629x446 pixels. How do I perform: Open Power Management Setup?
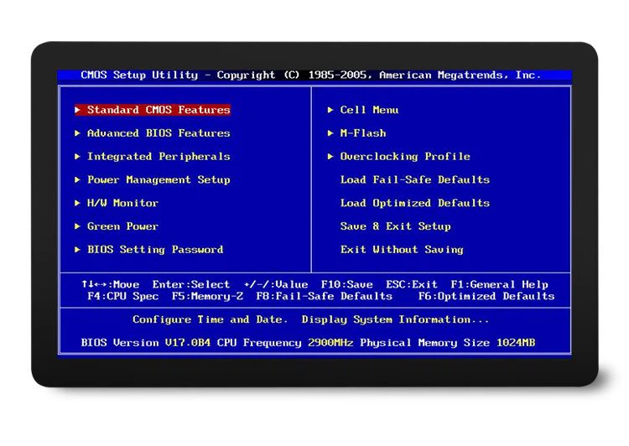[x=158, y=180]
